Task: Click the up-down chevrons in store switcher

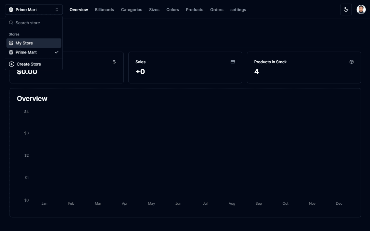Action: (x=57, y=10)
